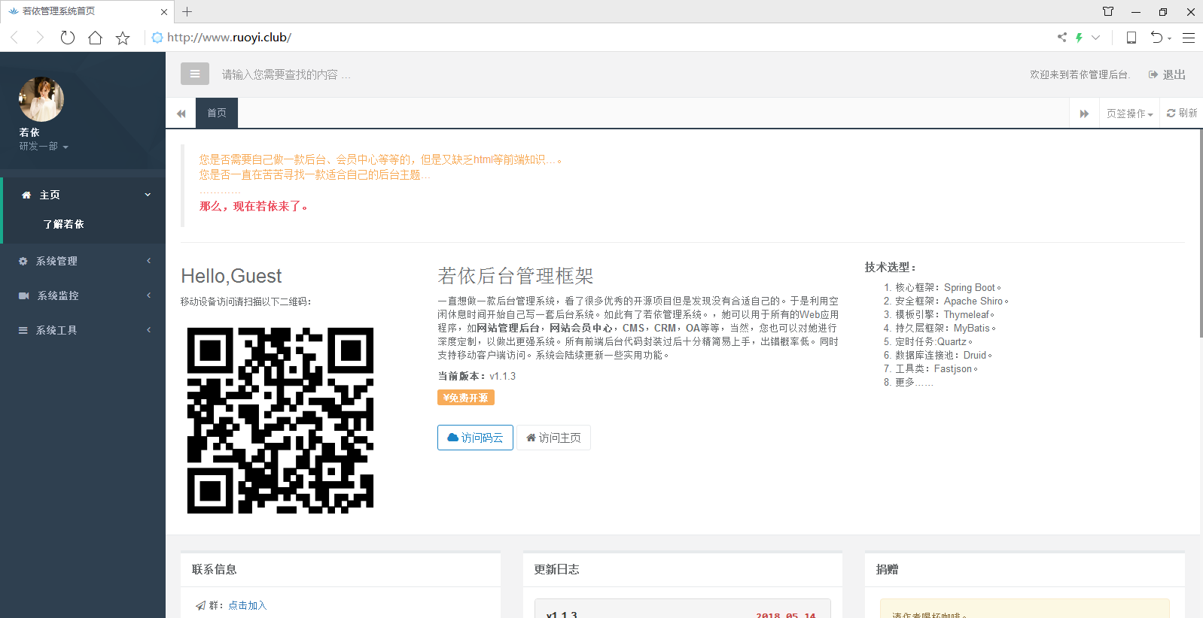Image resolution: width=1203 pixels, height=618 pixels.
Task: Open a new browser tab
Action: point(187,11)
